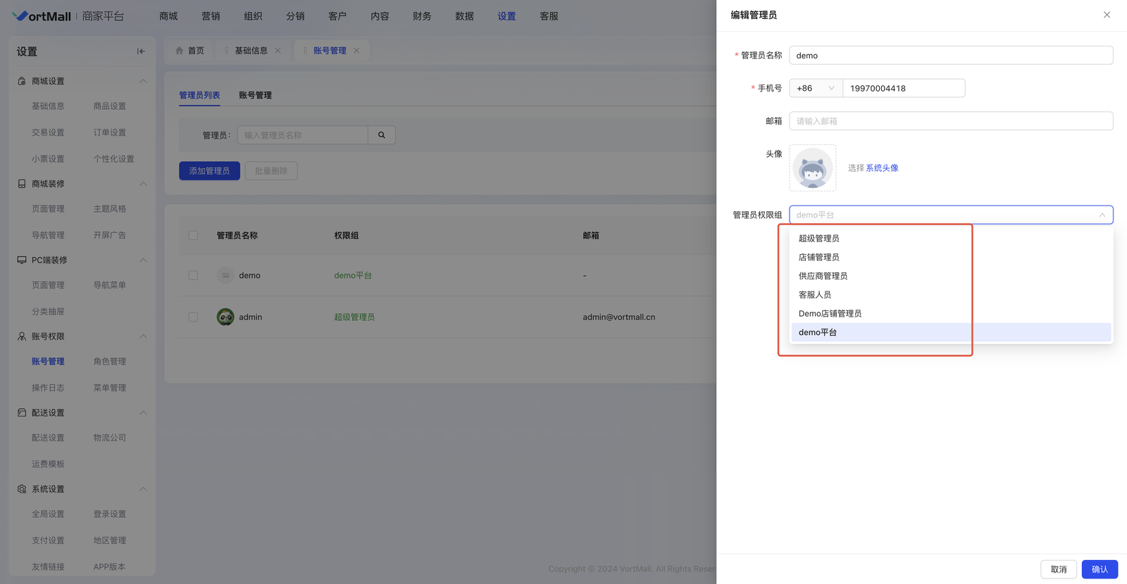Screen dimensions: 1127x584
Task: Collapse the settings sidebar with the collapse icon
Action: 141,51
